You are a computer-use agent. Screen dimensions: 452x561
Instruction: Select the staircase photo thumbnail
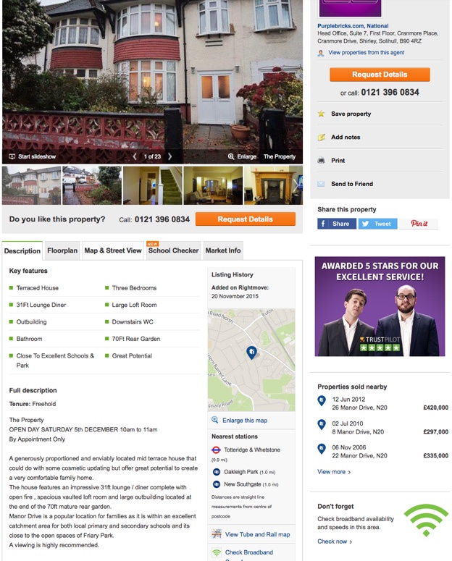152,185
